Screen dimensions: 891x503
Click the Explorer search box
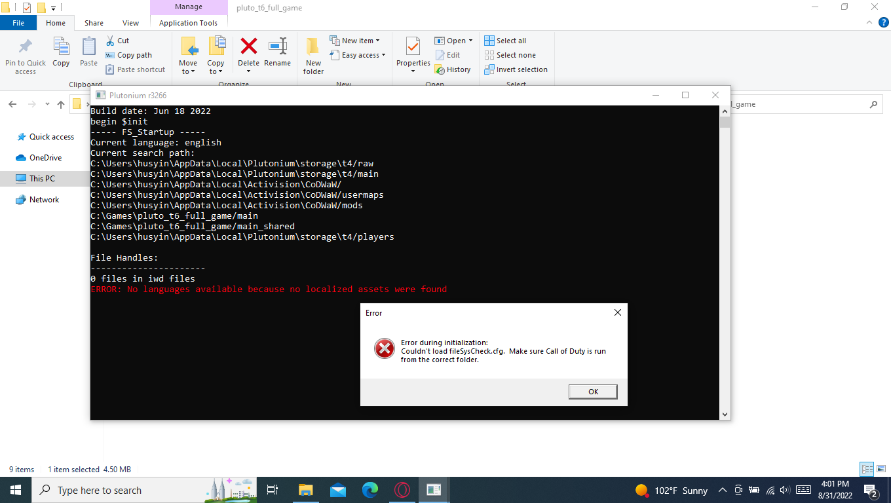[806, 104]
